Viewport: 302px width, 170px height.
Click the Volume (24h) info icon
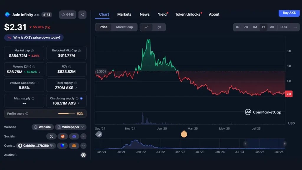tap(34, 67)
